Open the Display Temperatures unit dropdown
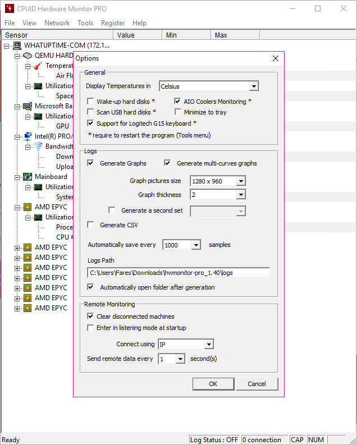Image resolution: width=357 pixels, height=445 pixels. pyautogui.click(x=254, y=86)
